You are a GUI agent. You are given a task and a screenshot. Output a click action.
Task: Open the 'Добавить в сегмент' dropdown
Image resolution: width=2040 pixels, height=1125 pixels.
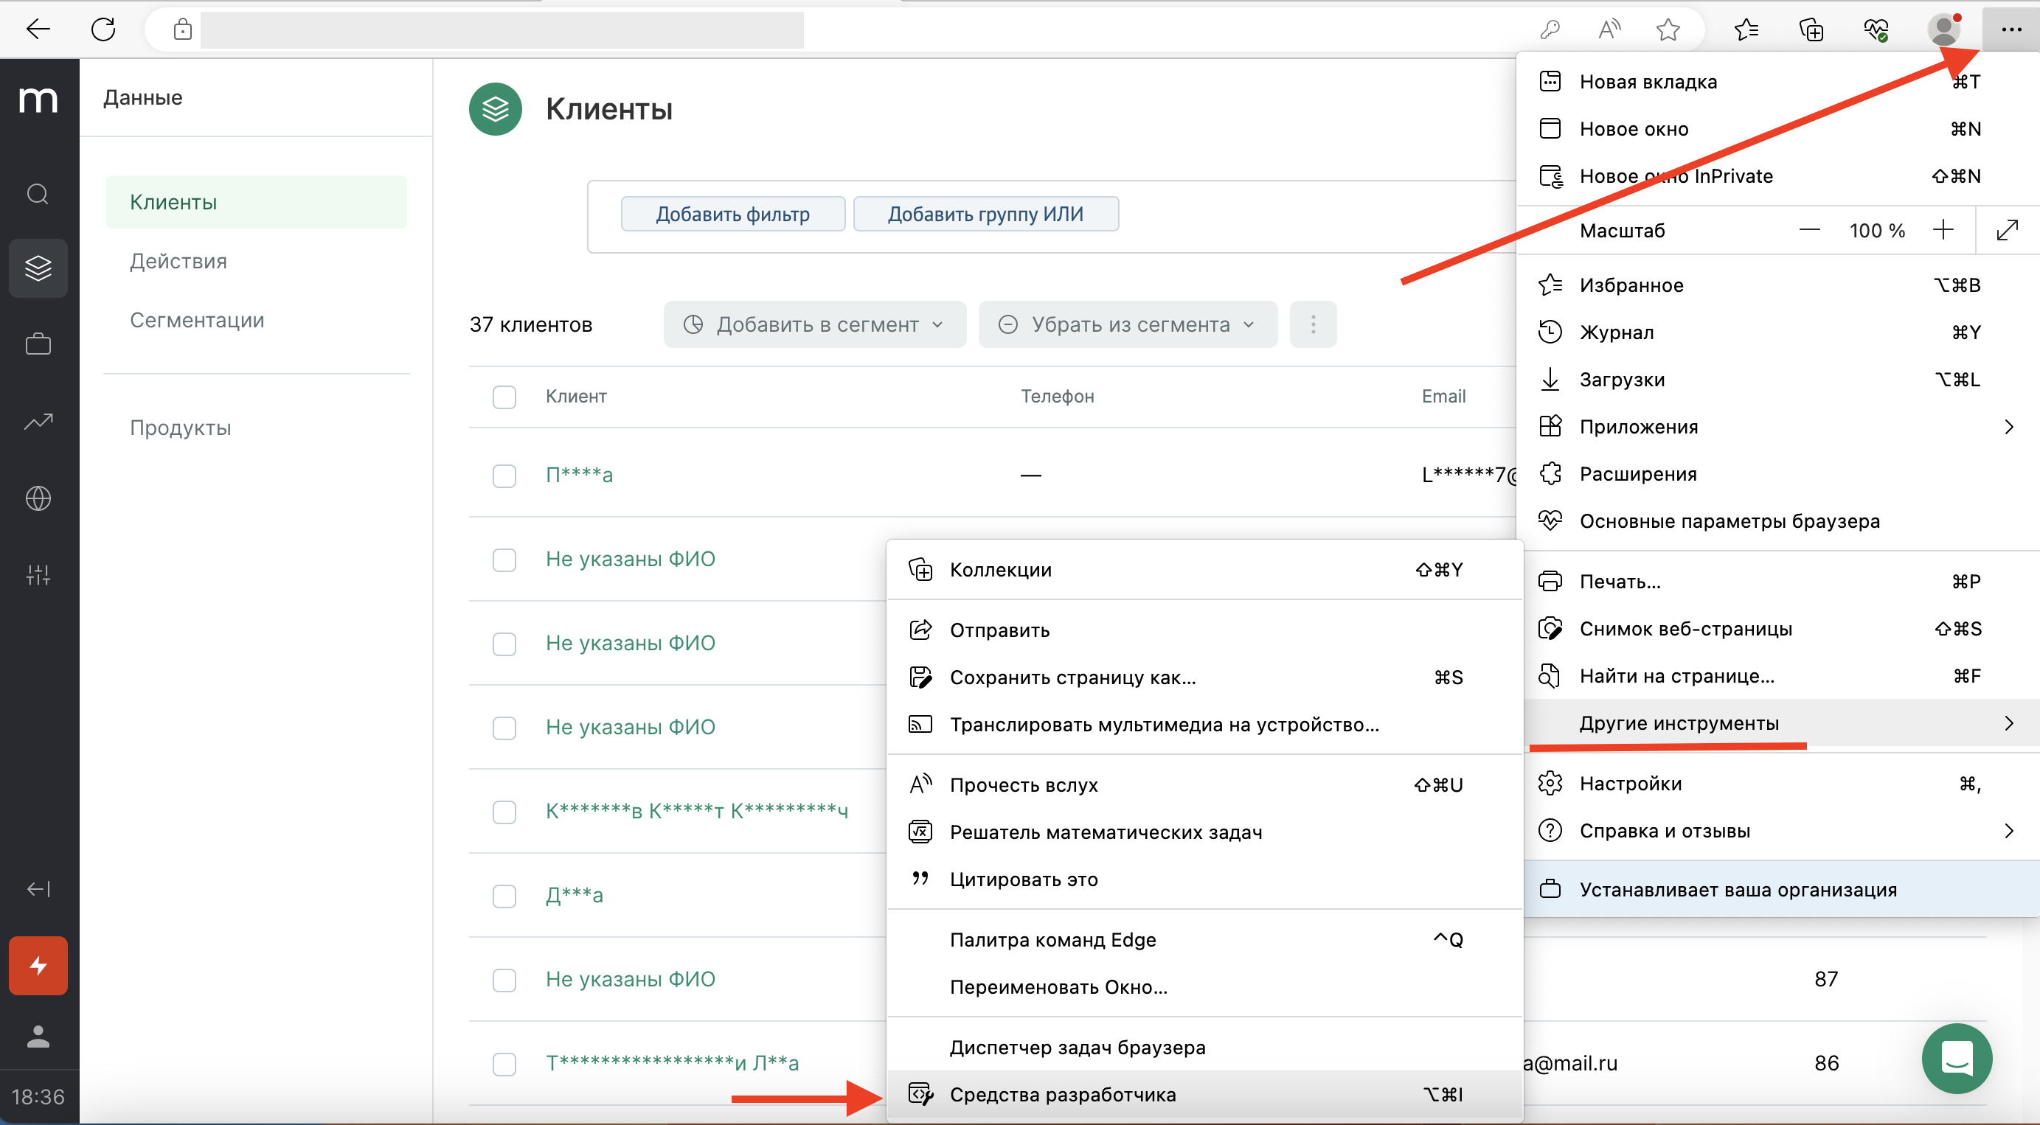(815, 324)
